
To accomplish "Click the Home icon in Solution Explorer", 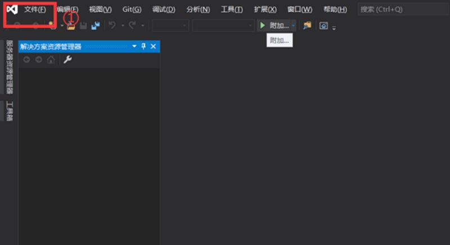I will point(51,60).
